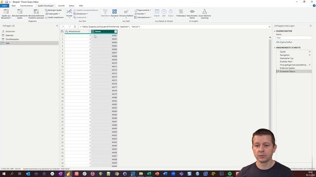Viewport: 316px width, 177px height.
Task: Click Benutzerdefinierte Funktion aufrufen icon
Action: coord(36,12)
